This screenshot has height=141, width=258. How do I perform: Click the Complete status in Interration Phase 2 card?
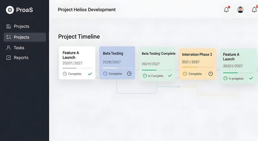[x=195, y=74]
